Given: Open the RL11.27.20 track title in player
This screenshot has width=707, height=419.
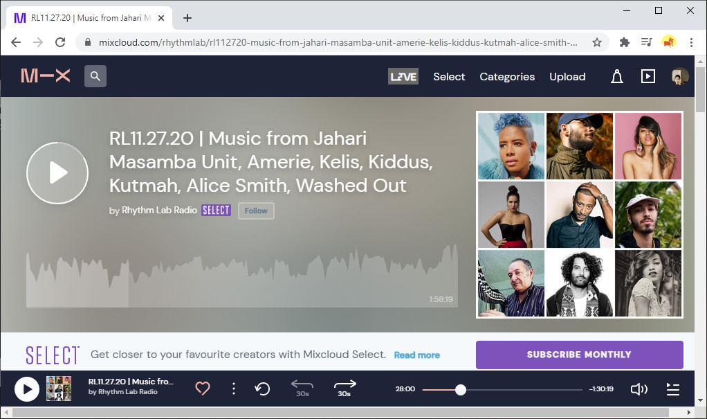Looking at the screenshot, I should pos(131,382).
